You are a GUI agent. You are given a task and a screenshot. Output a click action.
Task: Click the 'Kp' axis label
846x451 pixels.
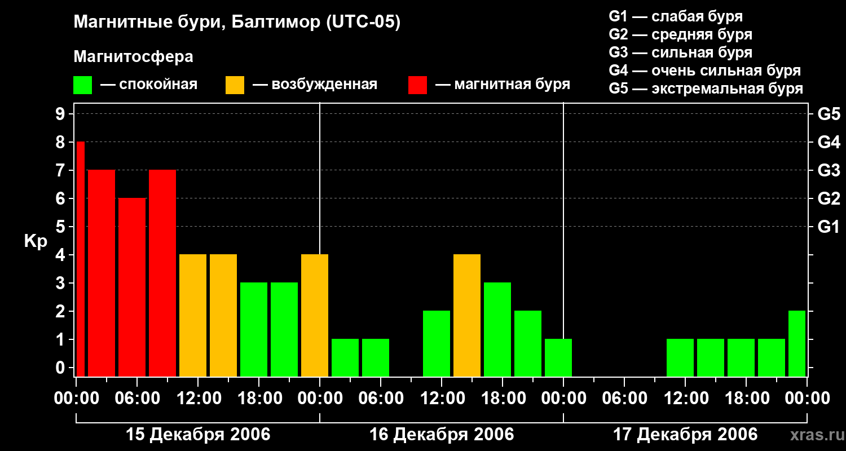[x=36, y=241]
